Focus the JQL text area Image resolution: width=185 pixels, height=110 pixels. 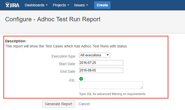(111, 85)
